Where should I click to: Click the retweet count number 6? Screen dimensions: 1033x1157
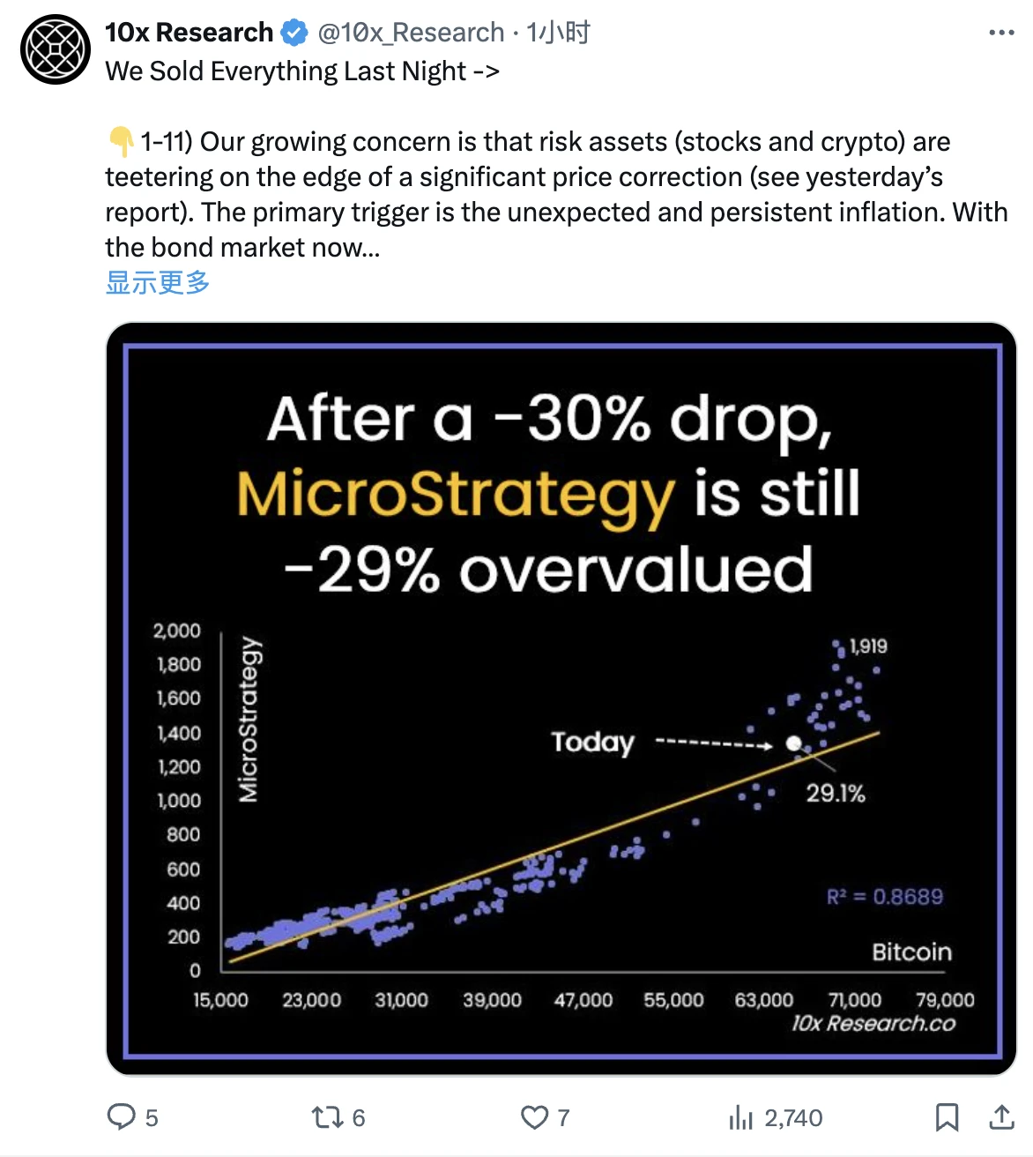pos(359,1118)
